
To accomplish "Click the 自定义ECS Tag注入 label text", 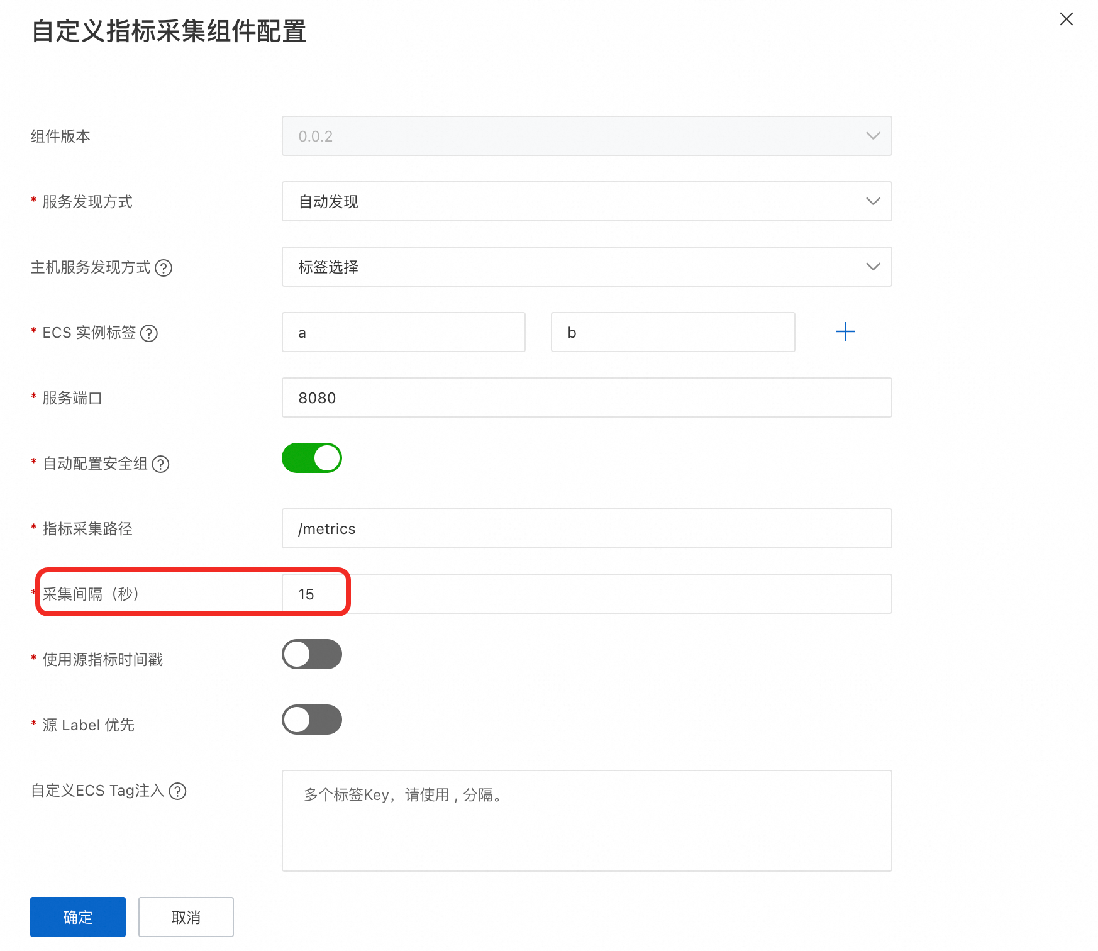I will coord(97,791).
